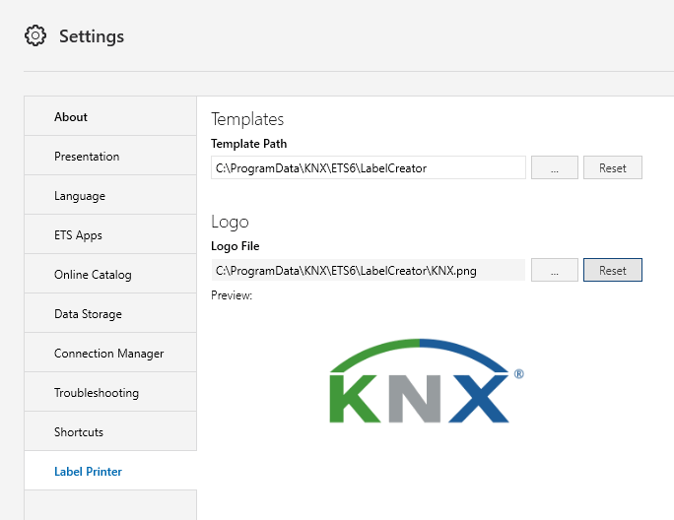Image resolution: width=674 pixels, height=520 pixels.
Task: Switch to the Presentation tab
Action: click(110, 156)
